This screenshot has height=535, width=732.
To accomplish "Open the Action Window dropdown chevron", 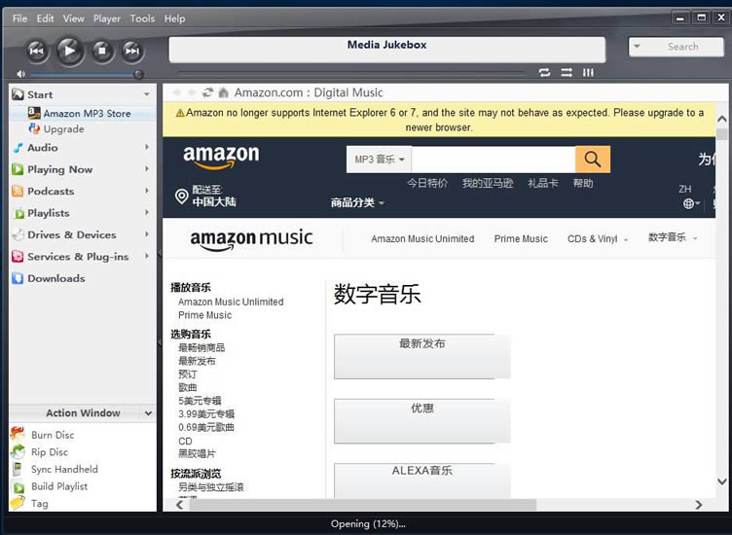I will pyautogui.click(x=149, y=413).
